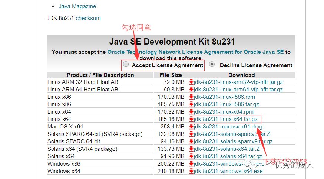Download jdk-8u231-linux-i586.tar.gz

click(x=227, y=104)
